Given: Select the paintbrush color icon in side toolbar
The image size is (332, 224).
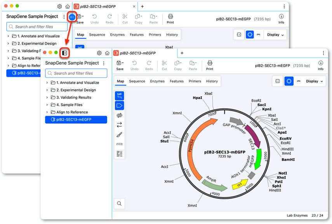Looking at the screenshot, I should pyautogui.click(x=120, y=135).
